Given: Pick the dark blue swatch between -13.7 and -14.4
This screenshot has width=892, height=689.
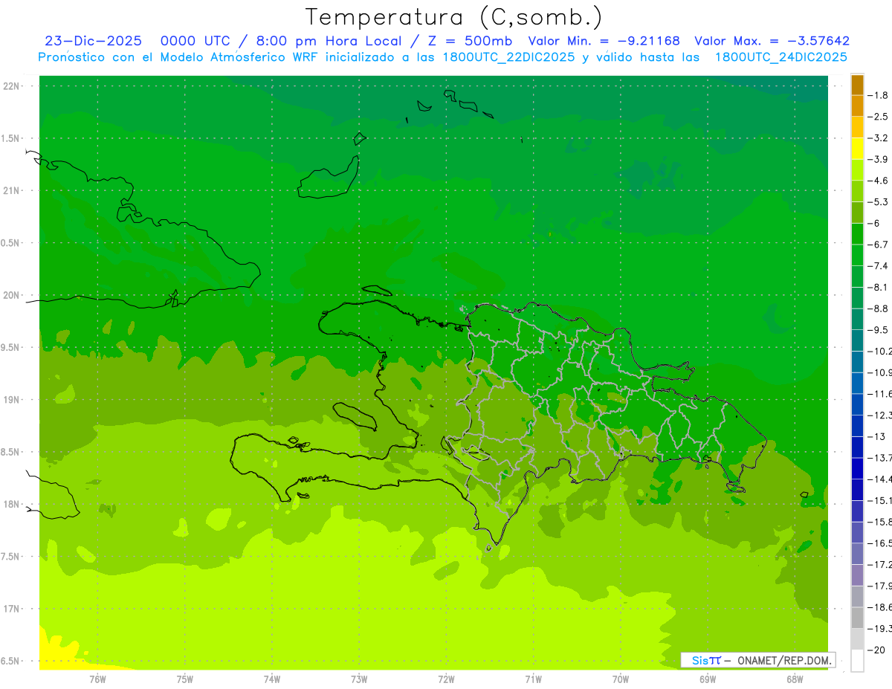Looking at the screenshot, I should 857,468.
